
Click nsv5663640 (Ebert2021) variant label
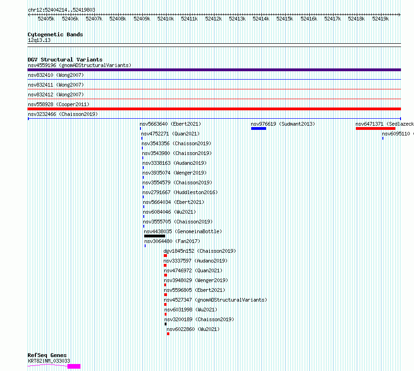point(170,124)
